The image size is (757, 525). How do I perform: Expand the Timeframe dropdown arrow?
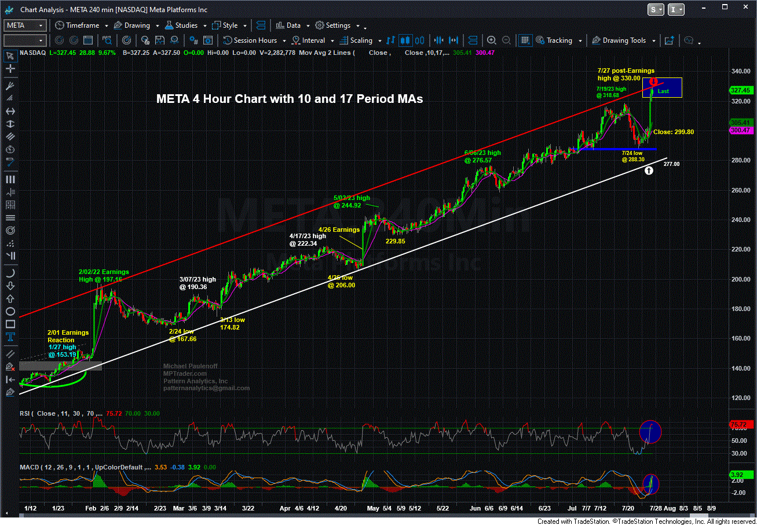pyautogui.click(x=106, y=26)
